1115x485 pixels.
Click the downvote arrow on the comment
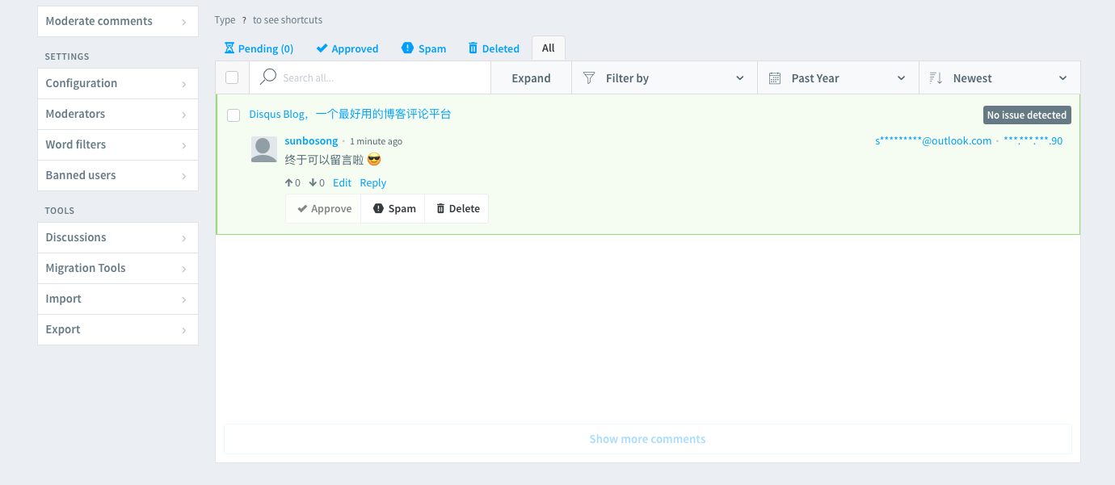pos(313,183)
